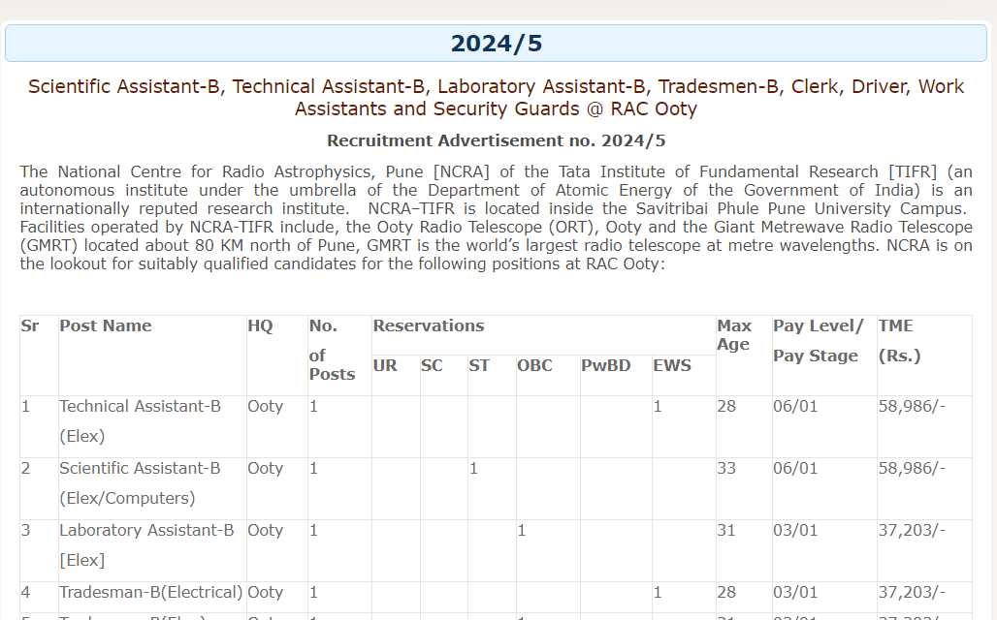Click serial number '1' in Technical Assistant-B row
997x620 pixels.
click(x=25, y=406)
